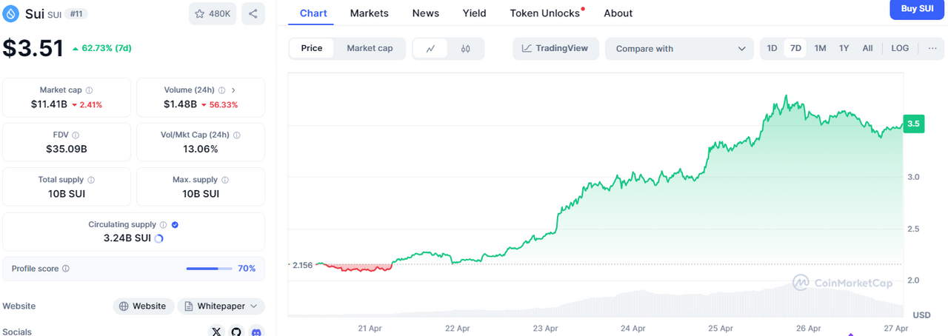The height and width of the screenshot is (336, 948).
Task: Open the Yield tab
Action: pyautogui.click(x=475, y=13)
